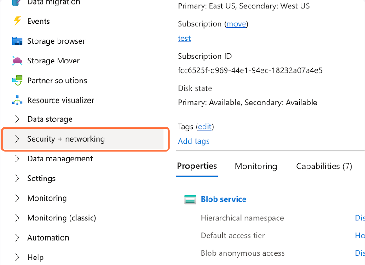Viewport: 365px width, 265px height.
Task: Open Storage browser icon in sidebar
Action: (17, 41)
